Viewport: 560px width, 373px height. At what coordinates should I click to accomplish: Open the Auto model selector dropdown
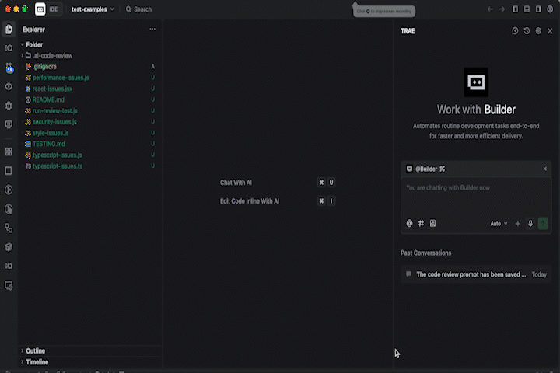[499, 224]
